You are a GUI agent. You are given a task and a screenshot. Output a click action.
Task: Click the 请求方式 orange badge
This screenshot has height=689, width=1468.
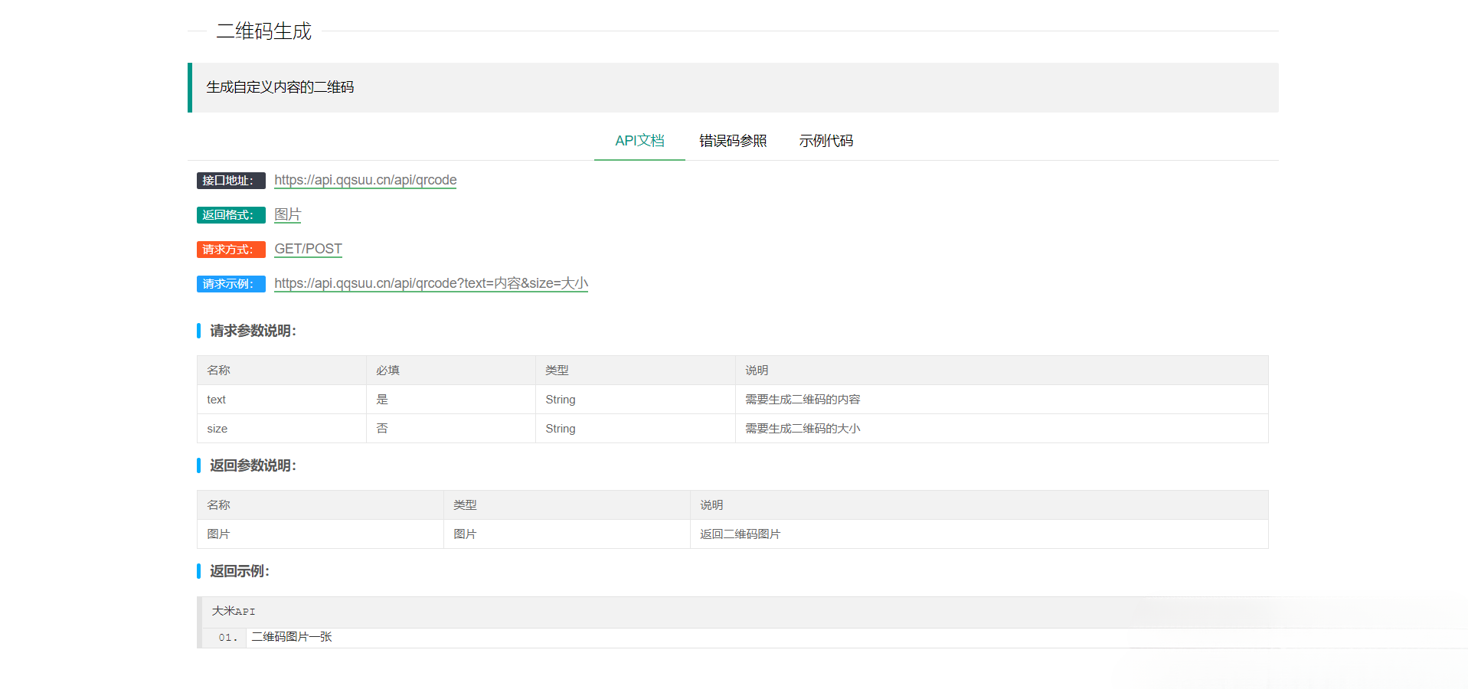point(230,249)
